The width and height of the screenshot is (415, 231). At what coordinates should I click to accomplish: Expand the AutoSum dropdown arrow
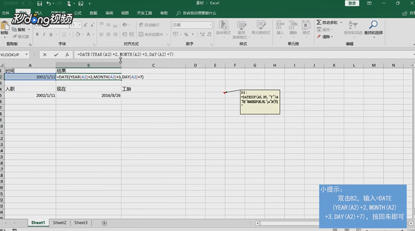pyautogui.click(x=341, y=22)
